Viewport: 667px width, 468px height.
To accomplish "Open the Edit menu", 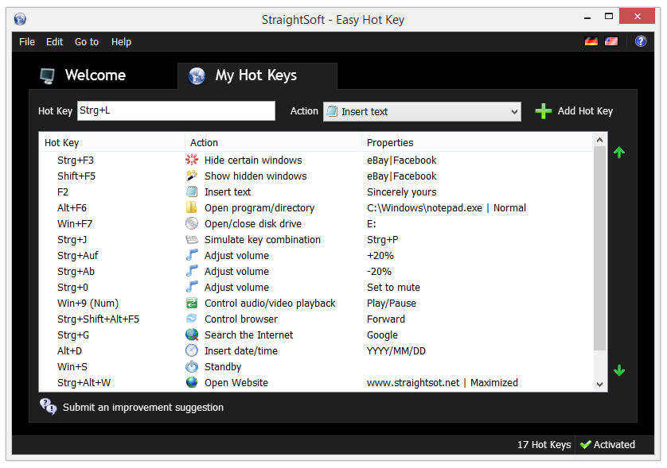I will click(x=54, y=42).
